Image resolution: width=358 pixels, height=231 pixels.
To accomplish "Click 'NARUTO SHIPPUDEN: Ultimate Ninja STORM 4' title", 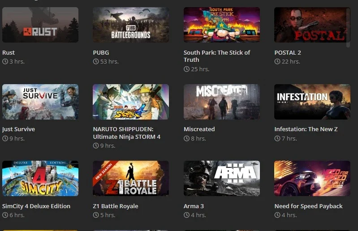I will click(x=127, y=133).
